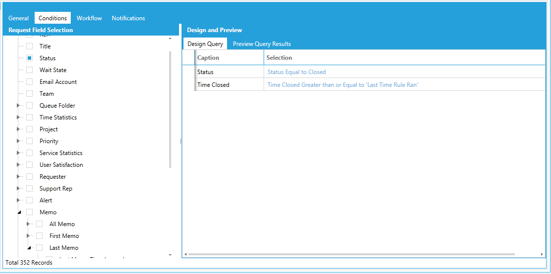Expand the Alert tree node
Image resolution: width=551 pixels, height=274 pixels.
point(18,200)
